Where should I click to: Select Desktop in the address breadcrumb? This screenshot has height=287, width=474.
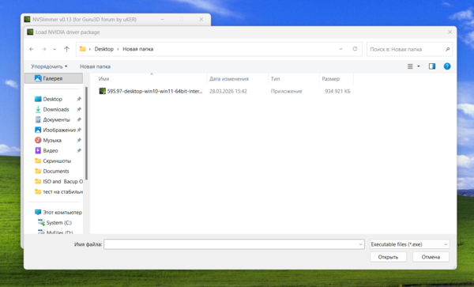[104, 49]
